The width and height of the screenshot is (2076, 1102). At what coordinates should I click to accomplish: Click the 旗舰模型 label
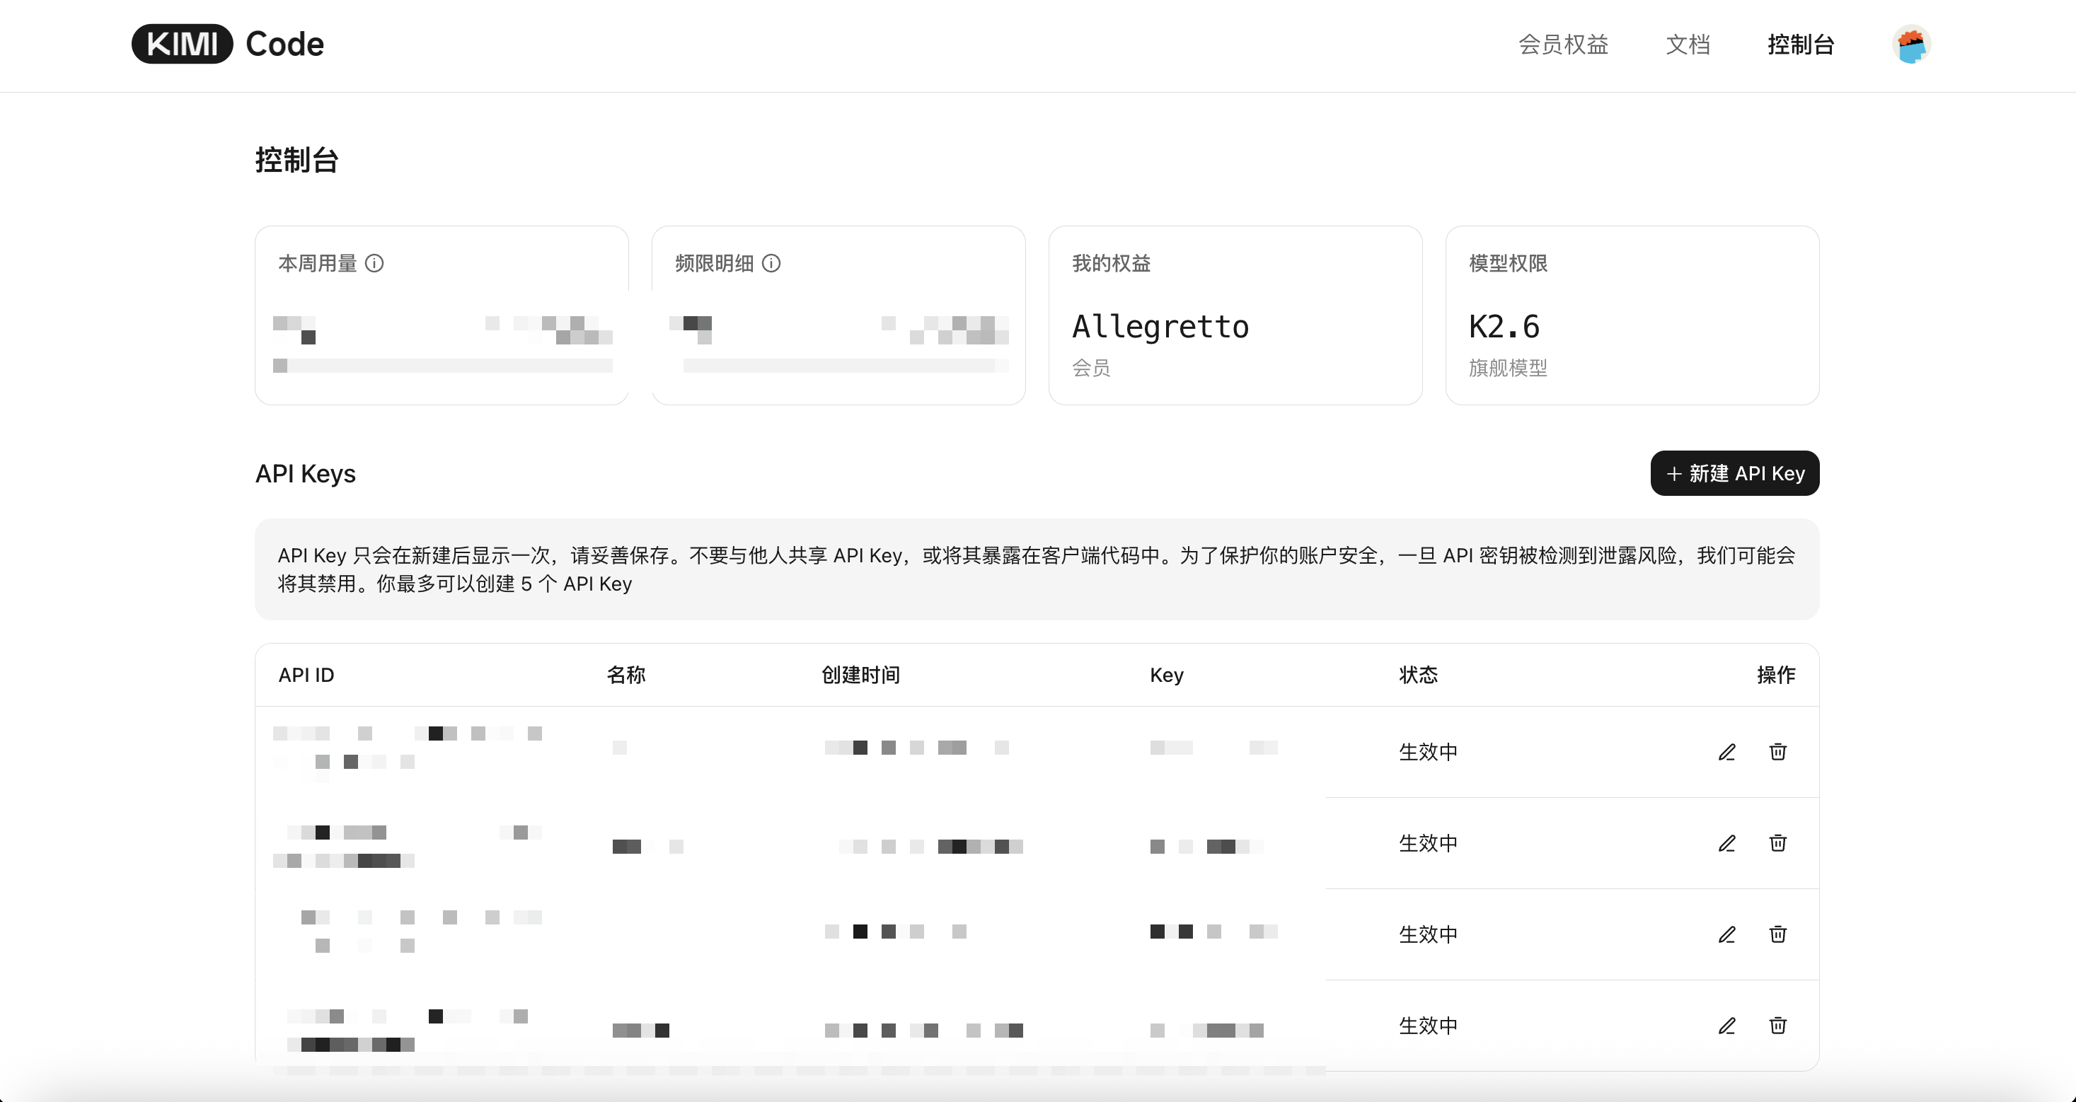tap(1508, 368)
